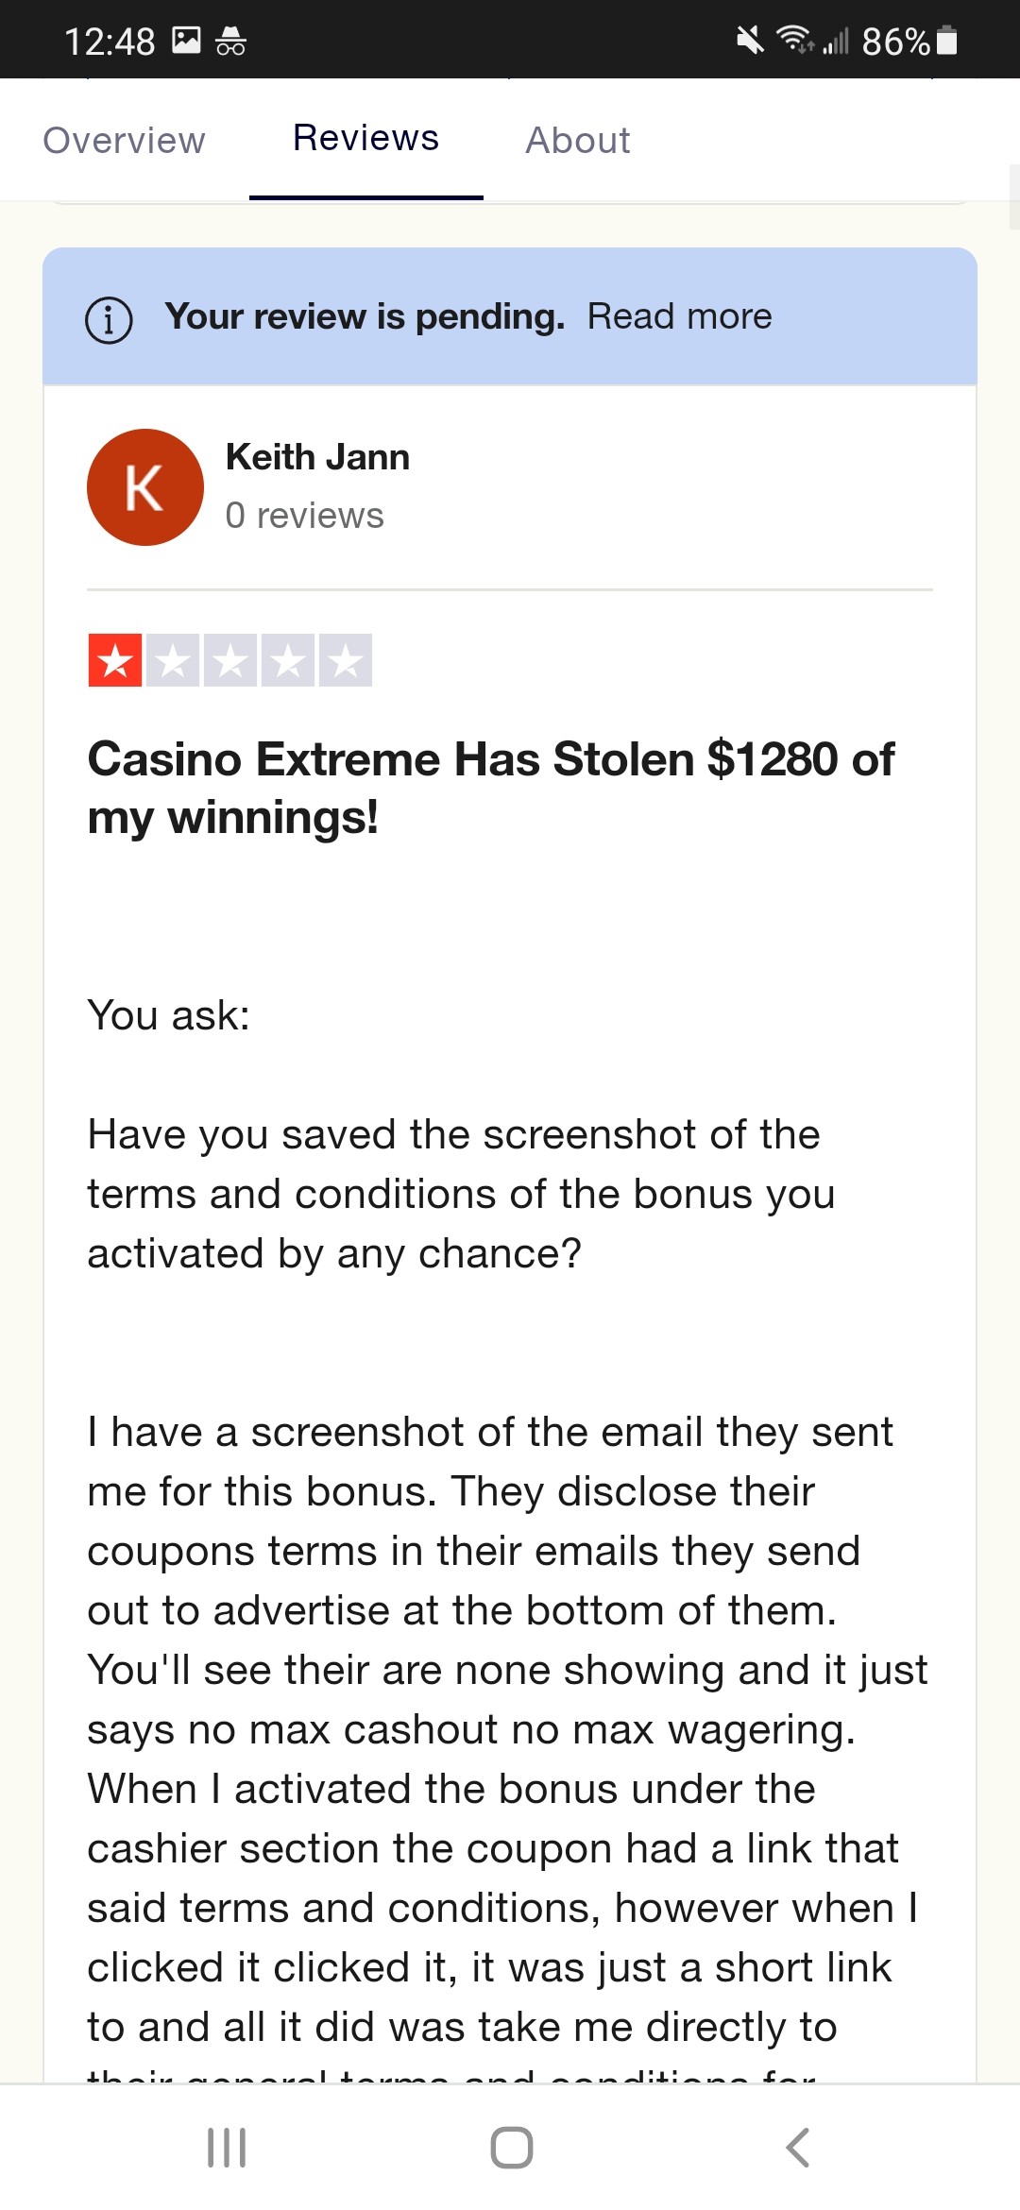Tap the review title about stolen winnings
1020x2210 pixels.
pos(490,788)
